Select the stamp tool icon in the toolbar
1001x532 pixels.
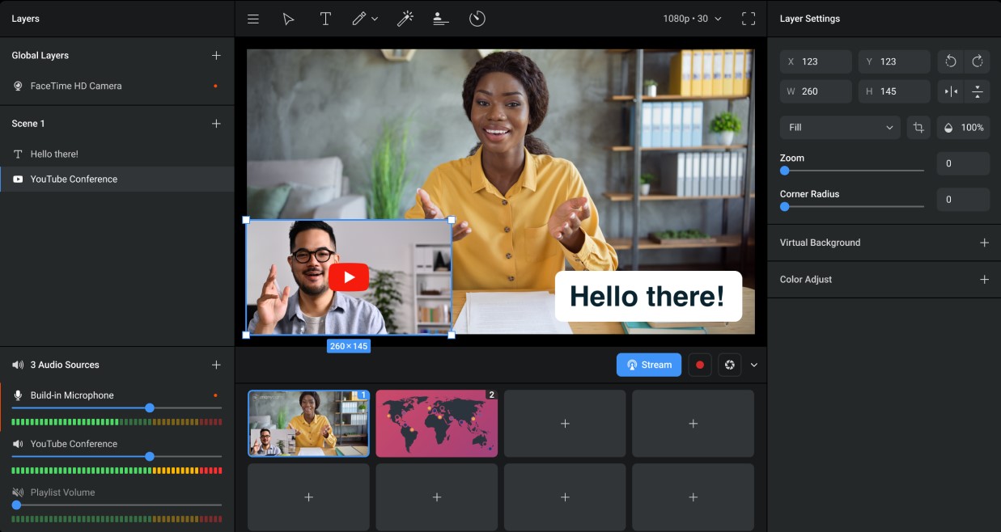point(440,19)
